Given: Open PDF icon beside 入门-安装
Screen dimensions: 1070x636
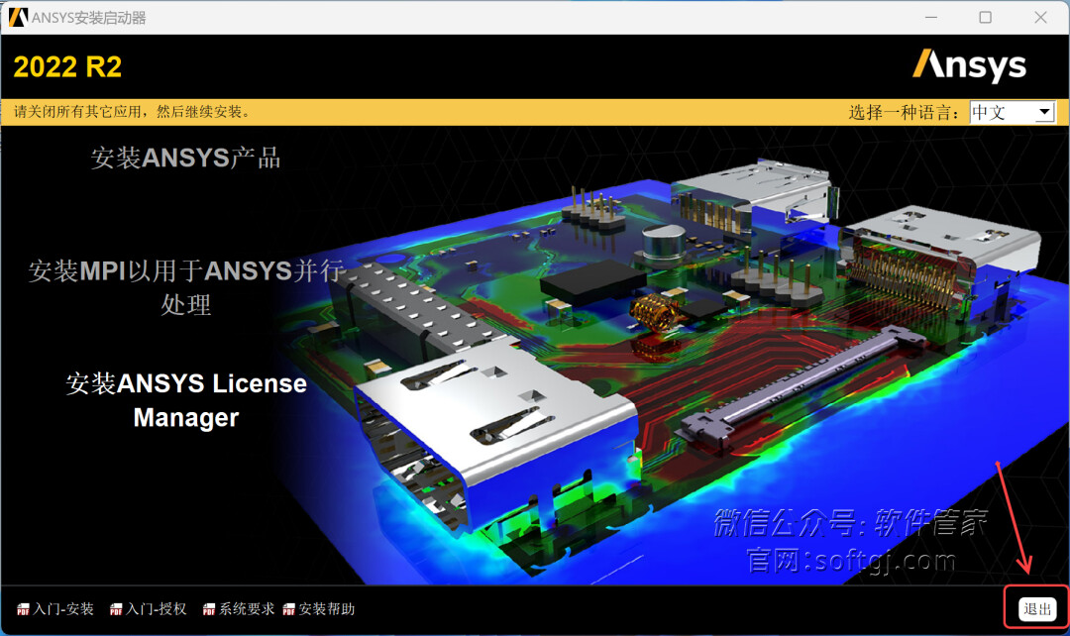Looking at the screenshot, I should (x=23, y=609).
